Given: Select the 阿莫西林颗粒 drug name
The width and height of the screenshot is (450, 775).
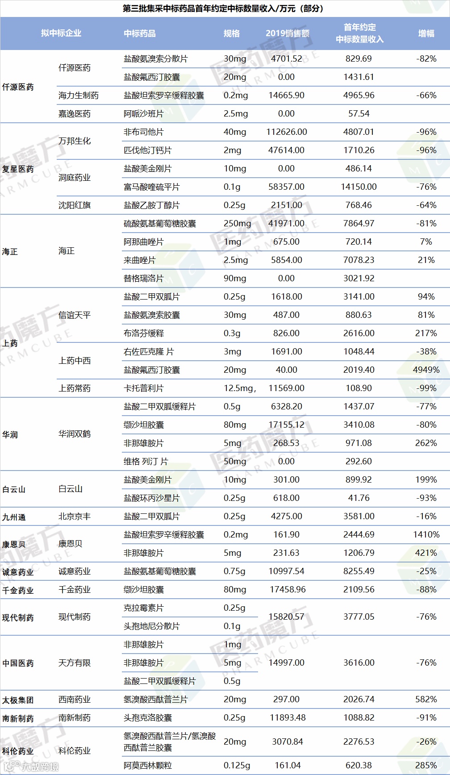Looking at the screenshot, I should [x=148, y=765].
